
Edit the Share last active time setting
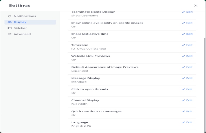[187, 34]
